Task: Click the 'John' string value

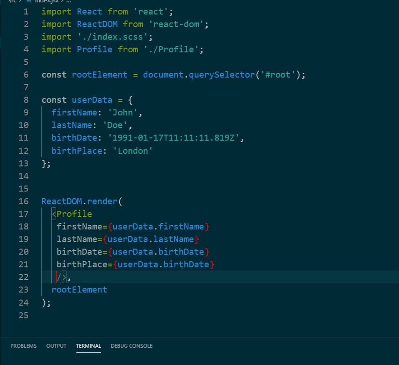Action: pos(123,112)
